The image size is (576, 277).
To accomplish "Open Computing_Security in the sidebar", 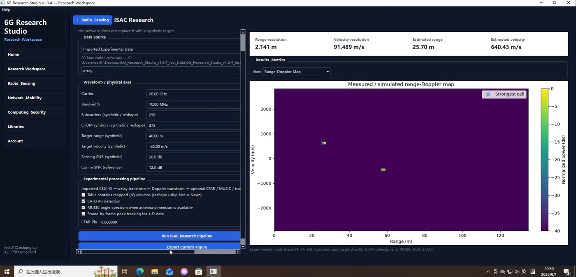I will (x=35, y=112).
